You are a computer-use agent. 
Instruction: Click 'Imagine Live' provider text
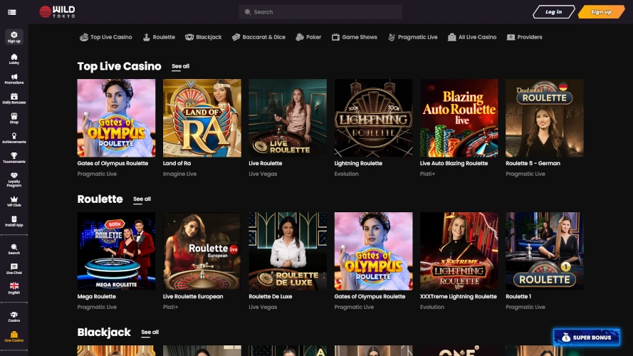tap(179, 174)
